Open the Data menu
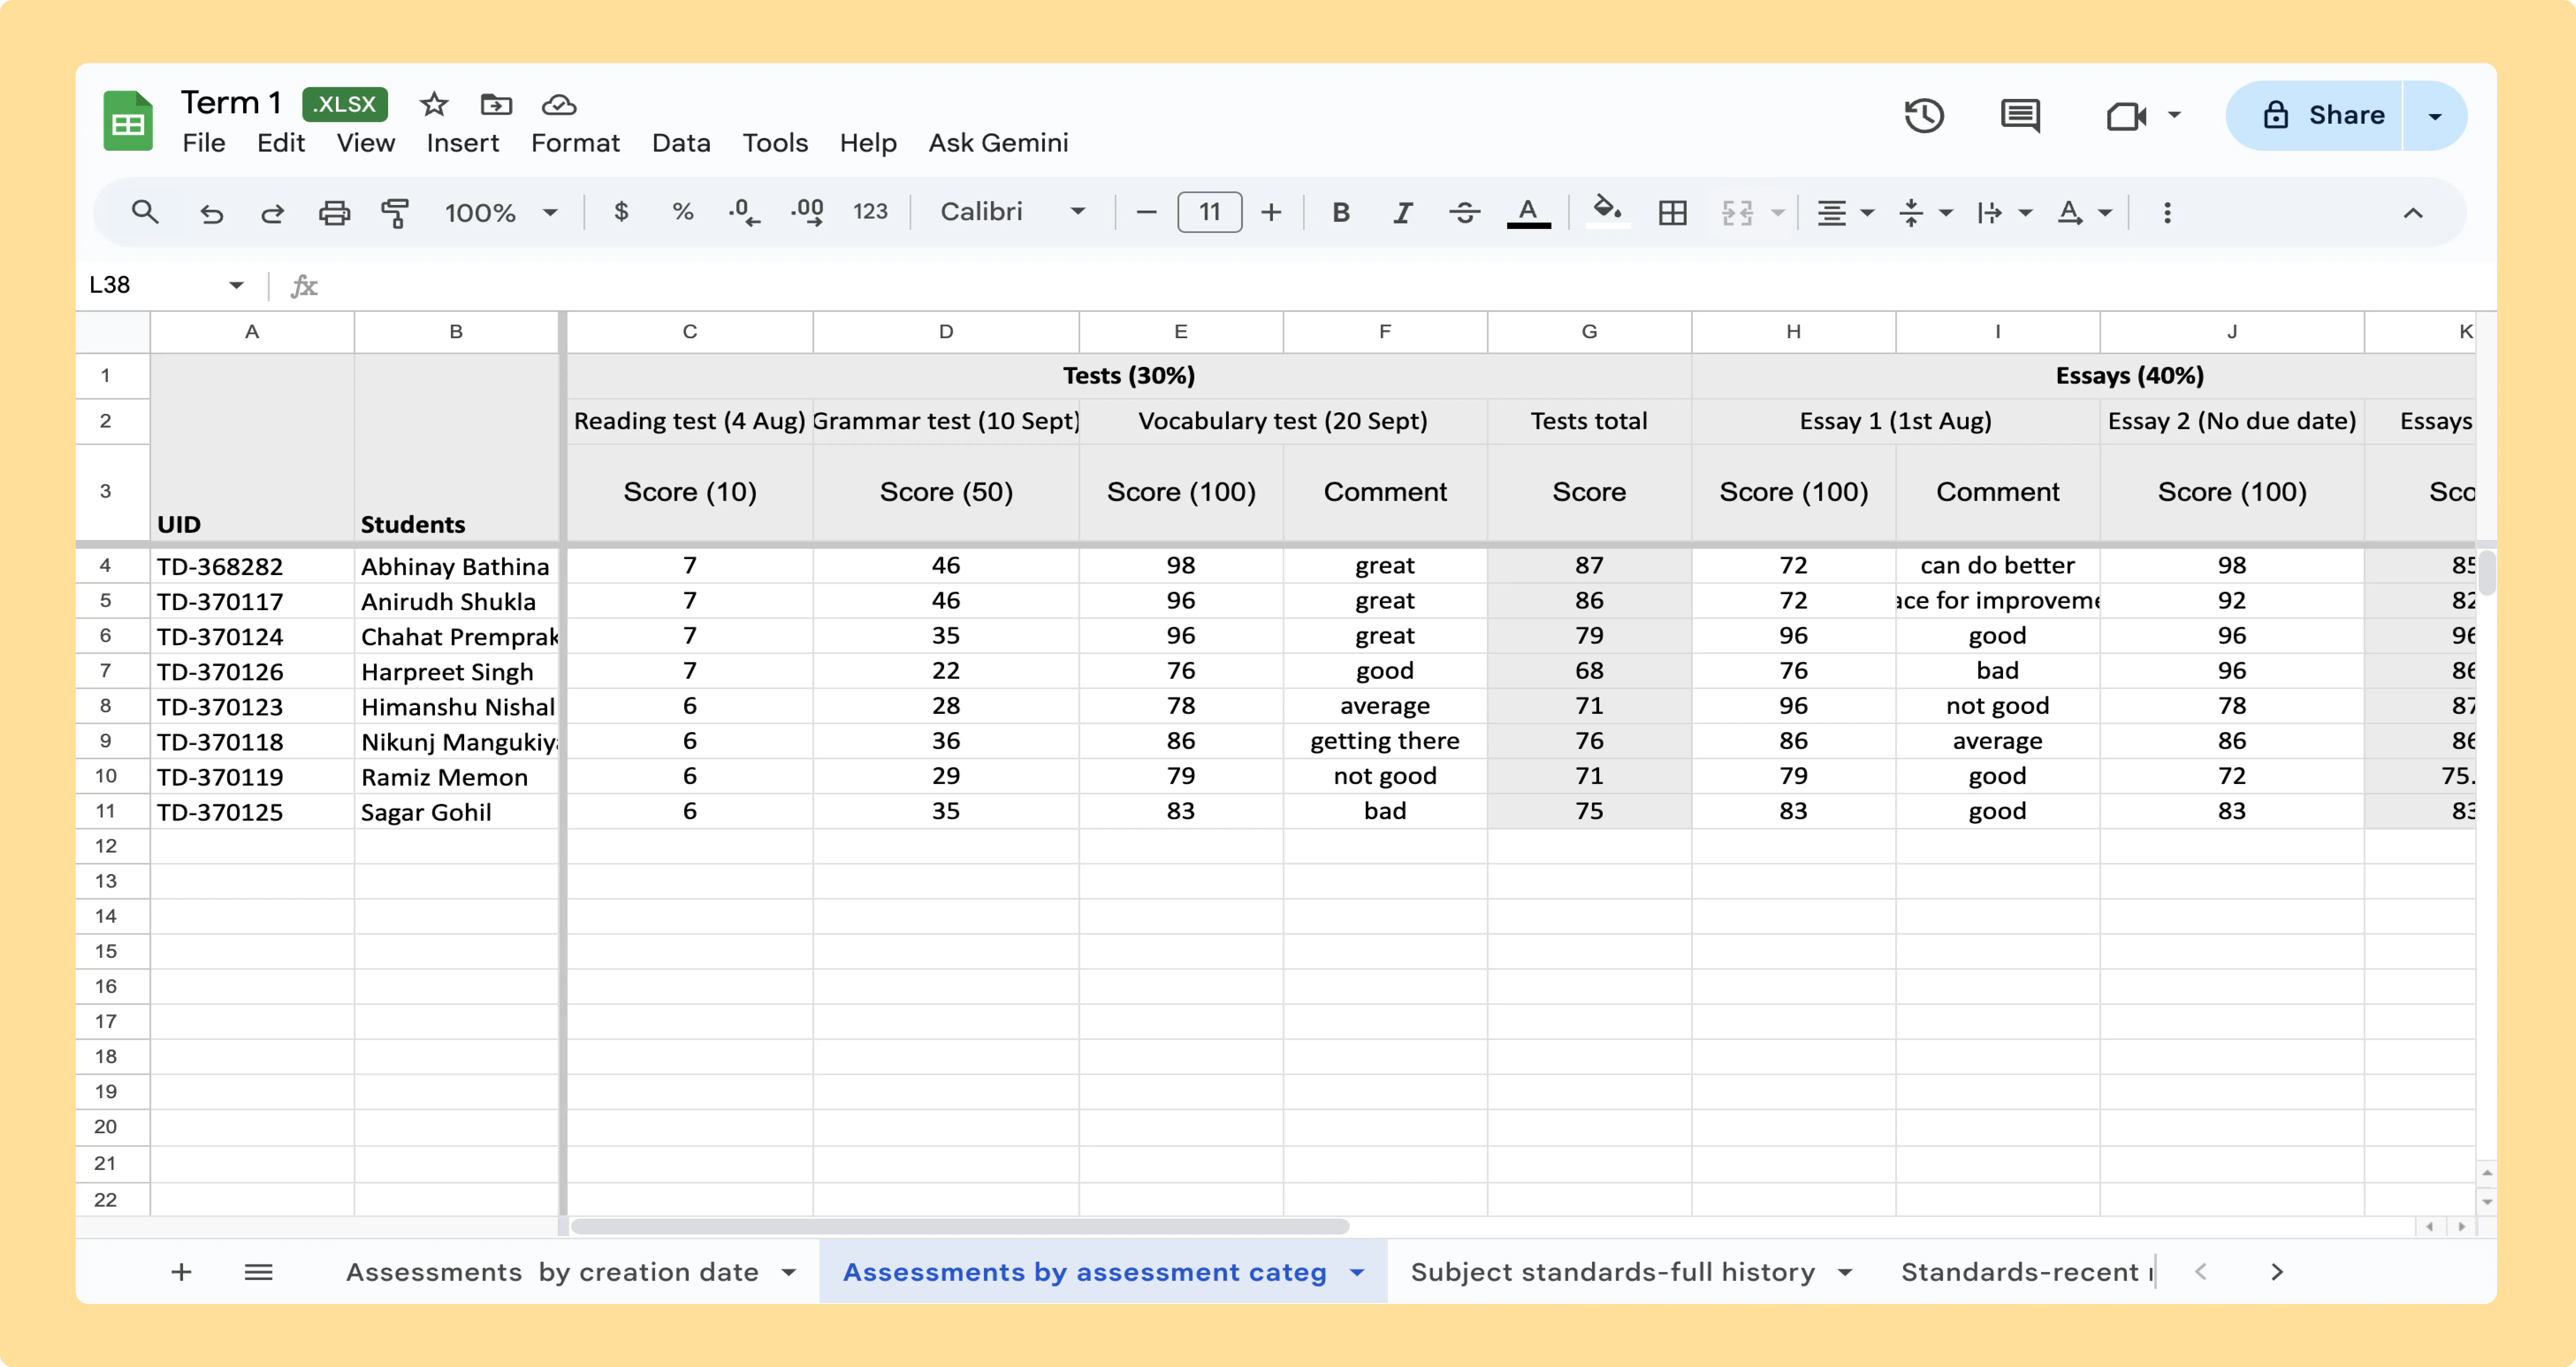This screenshot has width=2576, height=1367. coord(681,143)
